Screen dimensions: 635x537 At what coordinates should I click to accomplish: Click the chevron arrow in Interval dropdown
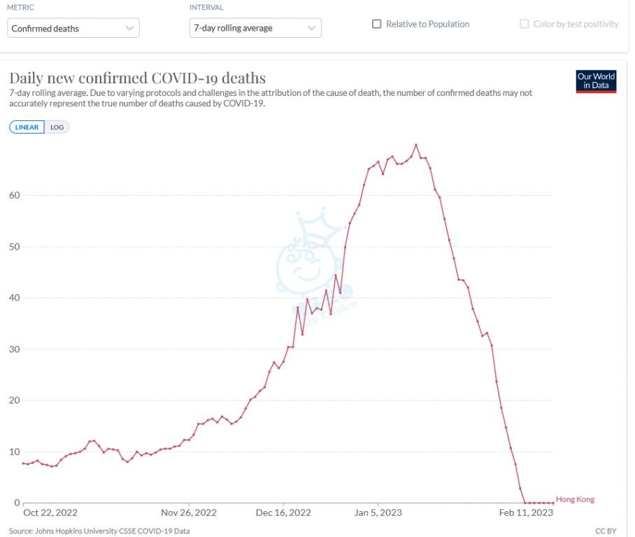311,28
